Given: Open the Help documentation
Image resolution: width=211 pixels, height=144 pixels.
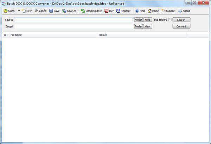Looking at the screenshot, I should click(x=140, y=11).
